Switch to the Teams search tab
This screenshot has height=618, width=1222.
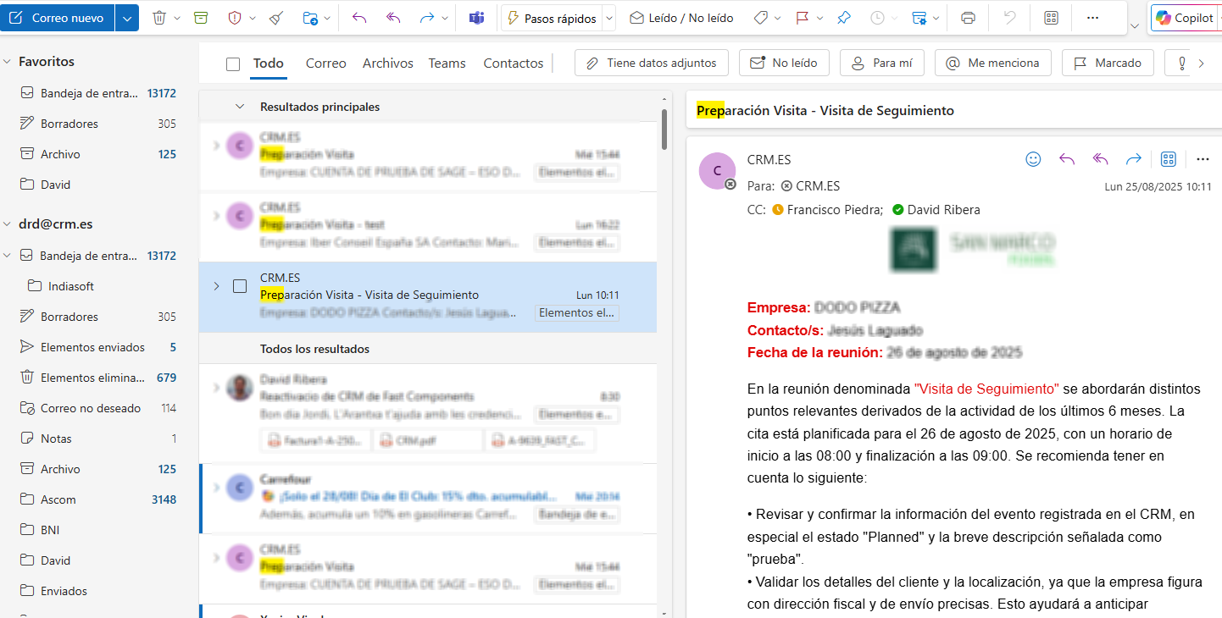pyautogui.click(x=447, y=63)
